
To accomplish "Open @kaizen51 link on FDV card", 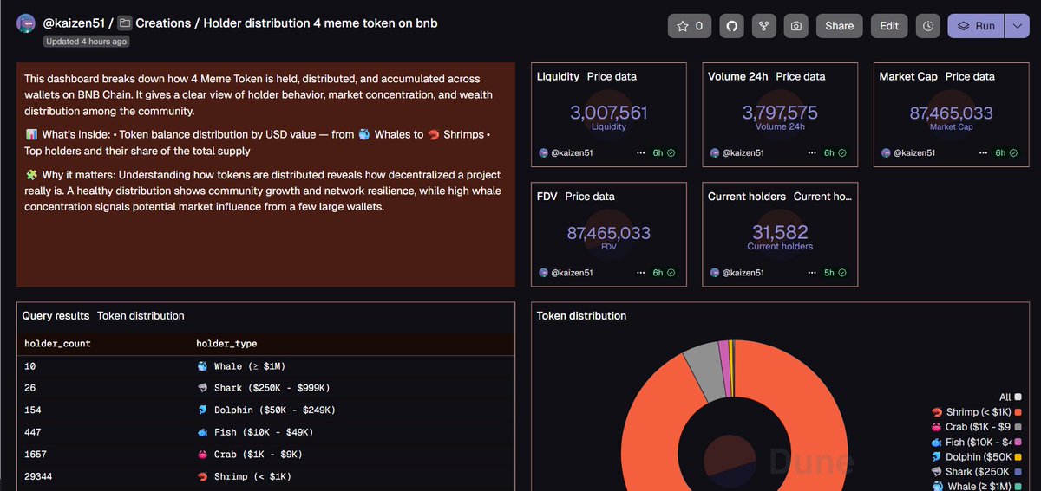I will (x=572, y=273).
